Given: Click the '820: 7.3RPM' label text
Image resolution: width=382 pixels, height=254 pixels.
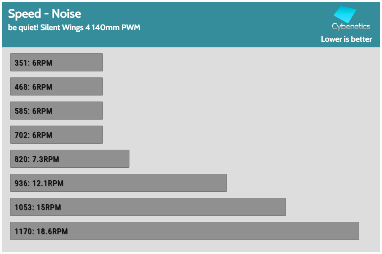Looking at the screenshot, I should 37,159.
